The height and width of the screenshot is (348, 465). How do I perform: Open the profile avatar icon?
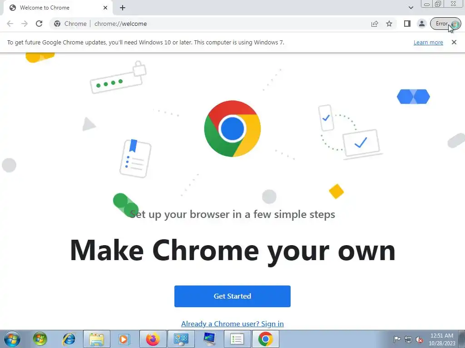[422, 24]
